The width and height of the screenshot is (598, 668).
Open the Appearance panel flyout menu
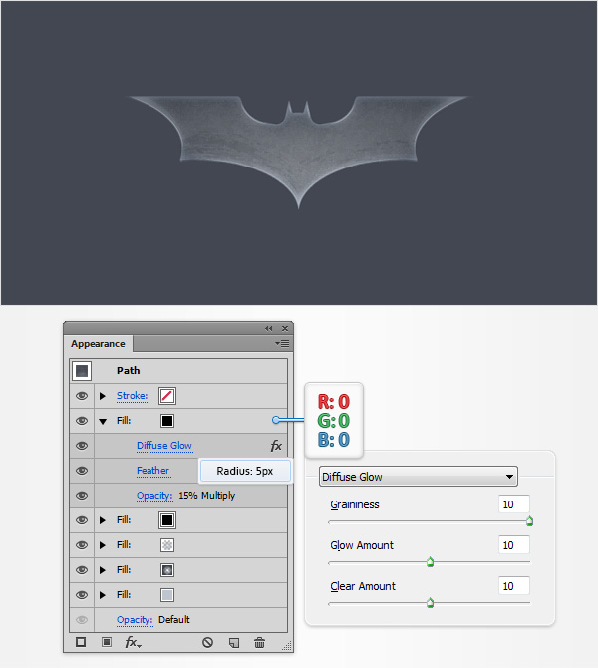(x=282, y=343)
